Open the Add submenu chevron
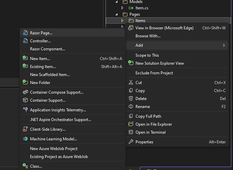 224,45
